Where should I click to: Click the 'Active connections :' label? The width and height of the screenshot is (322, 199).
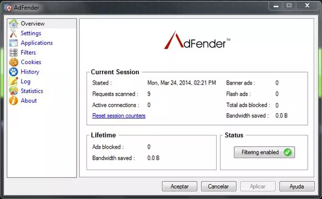pyautogui.click(x=116, y=105)
